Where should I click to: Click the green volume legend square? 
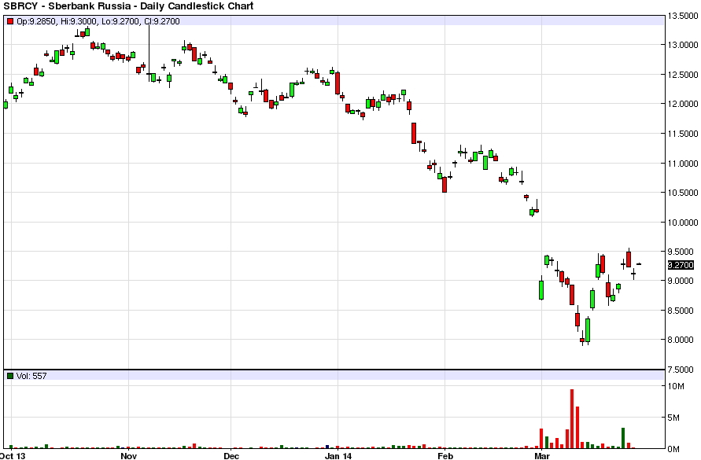coord(10,376)
